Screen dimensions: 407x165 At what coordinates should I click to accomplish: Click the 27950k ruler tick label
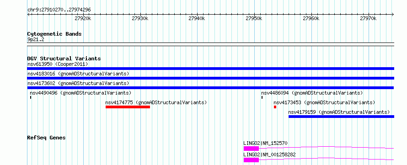coord(254,18)
